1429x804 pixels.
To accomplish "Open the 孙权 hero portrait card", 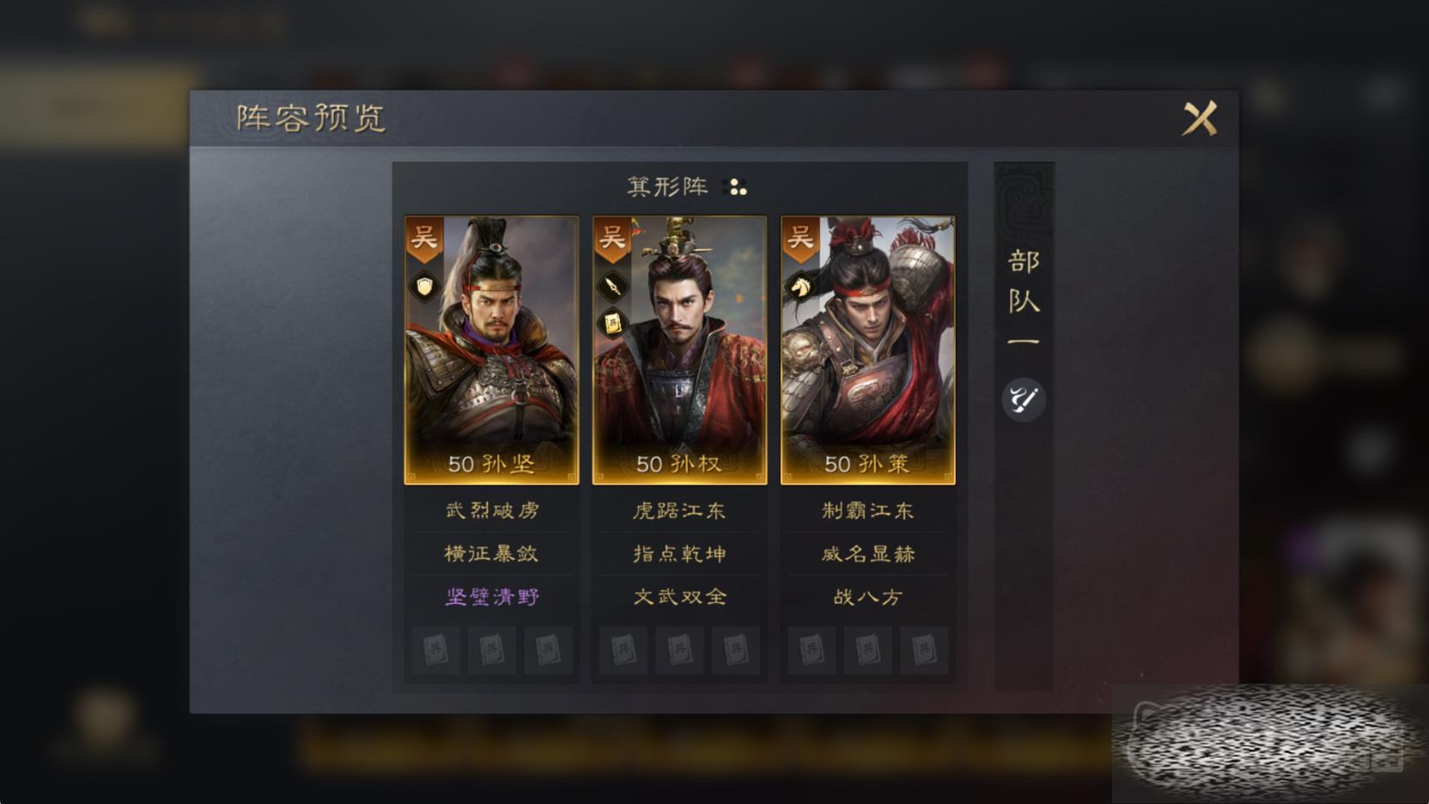I will (x=679, y=350).
